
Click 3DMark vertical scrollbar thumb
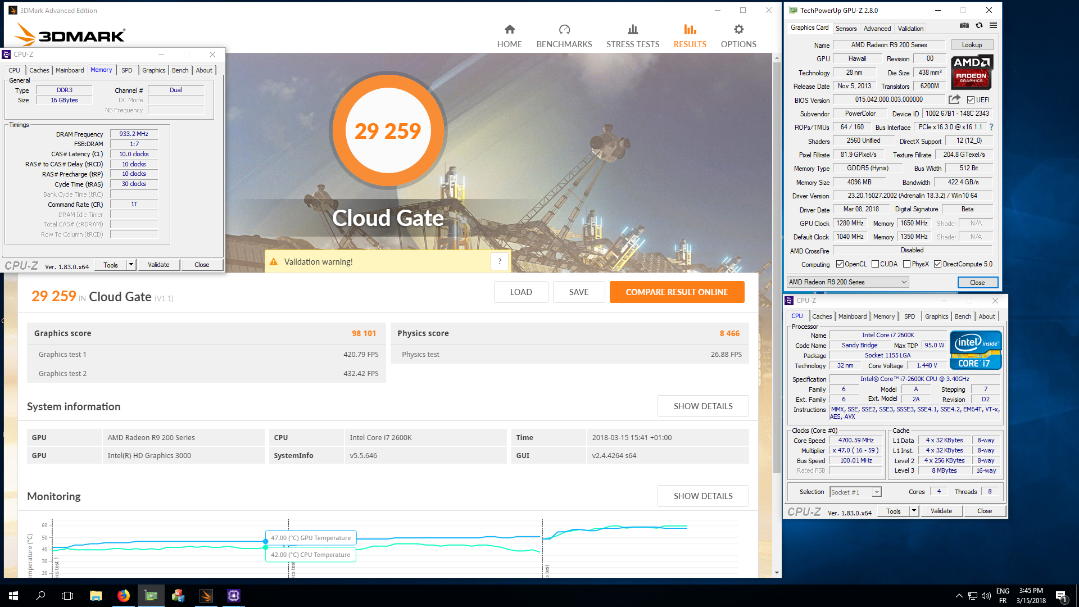point(777,268)
